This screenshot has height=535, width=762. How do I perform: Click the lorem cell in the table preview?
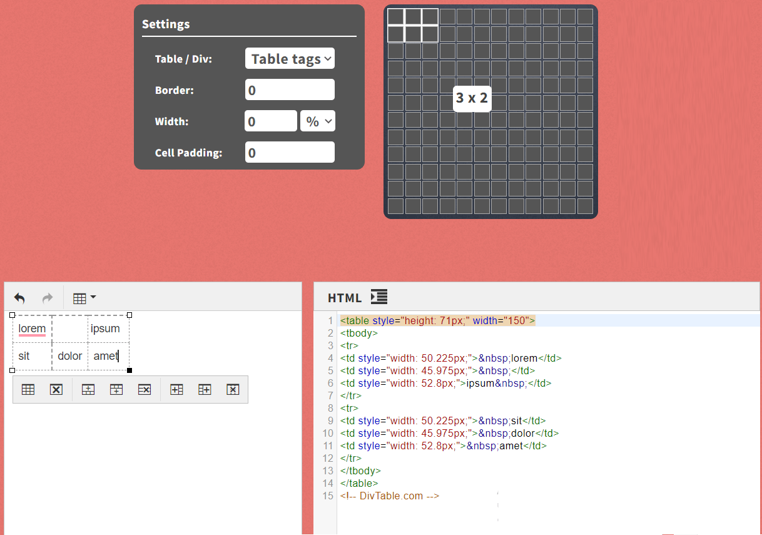coord(32,329)
